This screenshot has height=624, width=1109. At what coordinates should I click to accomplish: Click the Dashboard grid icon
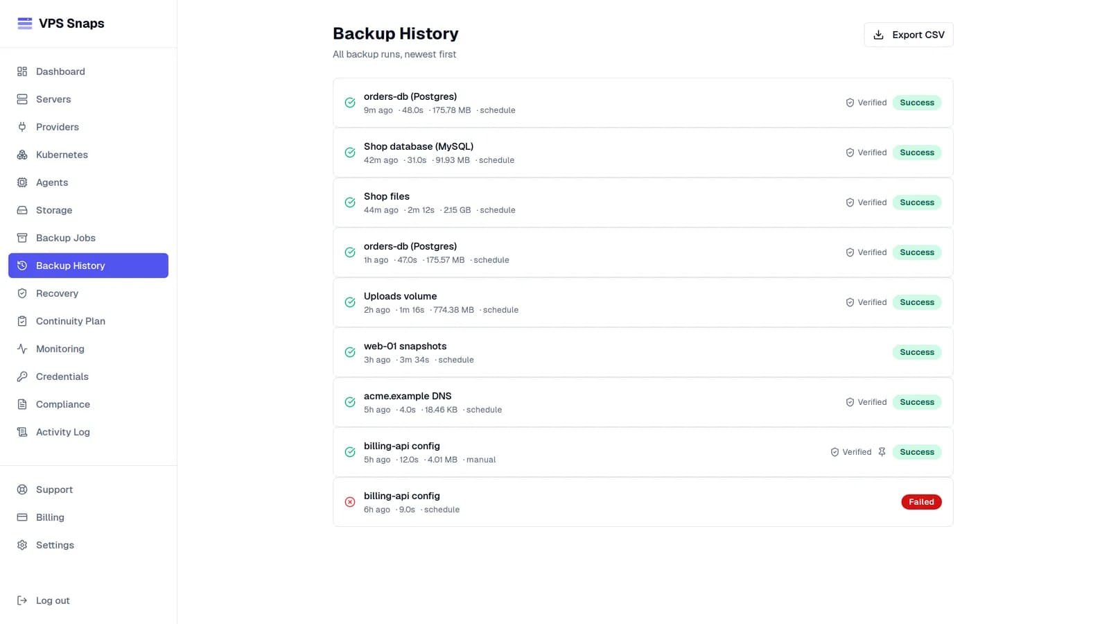point(22,71)
